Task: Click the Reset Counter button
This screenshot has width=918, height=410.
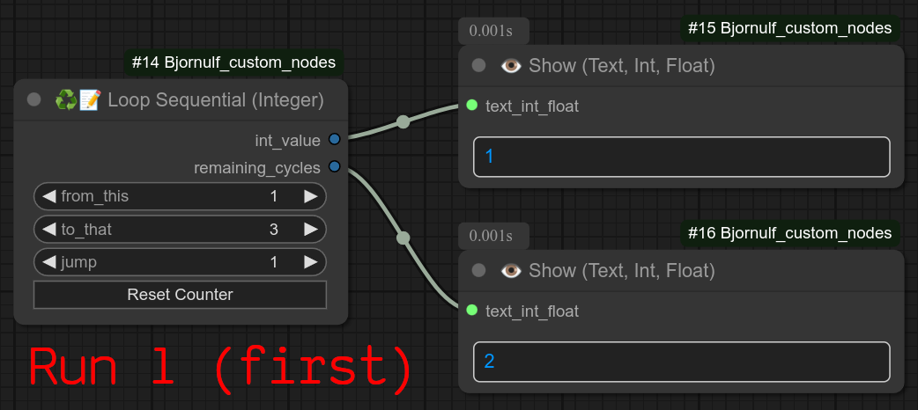Action: [180, 295]
